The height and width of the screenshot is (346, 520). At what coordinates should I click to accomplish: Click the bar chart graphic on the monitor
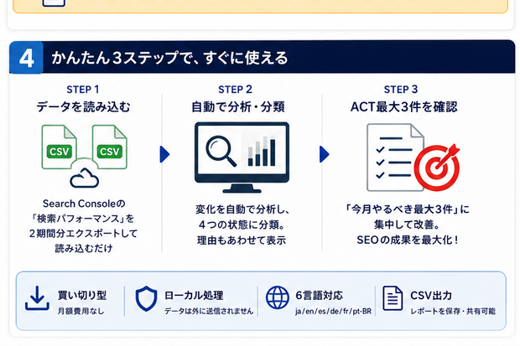pyautogui.click(x=262, y=151)
